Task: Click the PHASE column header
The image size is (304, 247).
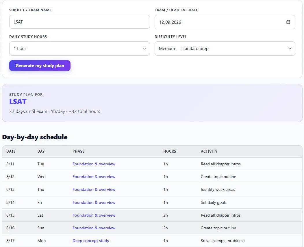Action: point(79,151)
